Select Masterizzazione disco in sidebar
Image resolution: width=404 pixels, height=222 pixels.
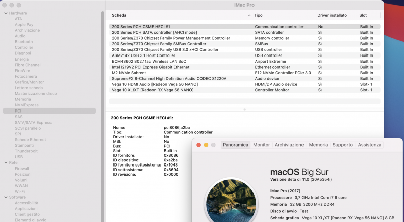pyautogui.click(x=35, y=93)
